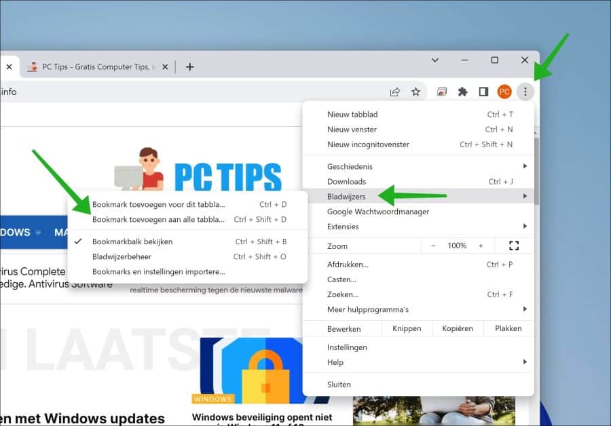611x426 pixels.
Task: Click the fullscreen zoom icon
Action: click(514, 246)
